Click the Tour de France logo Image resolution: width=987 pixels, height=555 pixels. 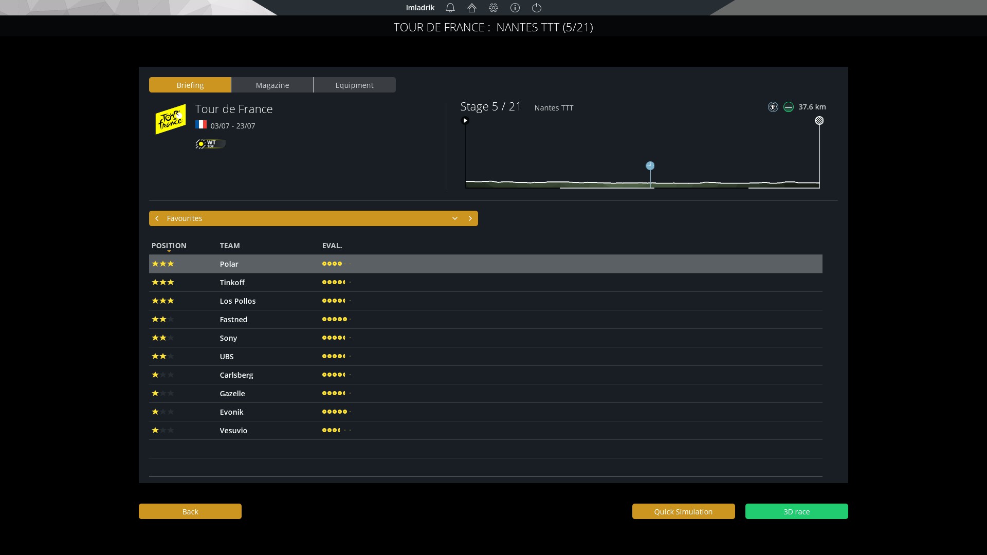171,119
